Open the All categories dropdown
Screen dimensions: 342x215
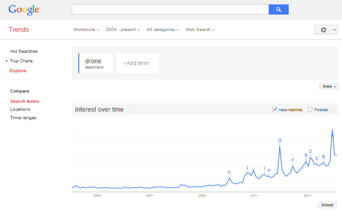click(x=162, y=30)
